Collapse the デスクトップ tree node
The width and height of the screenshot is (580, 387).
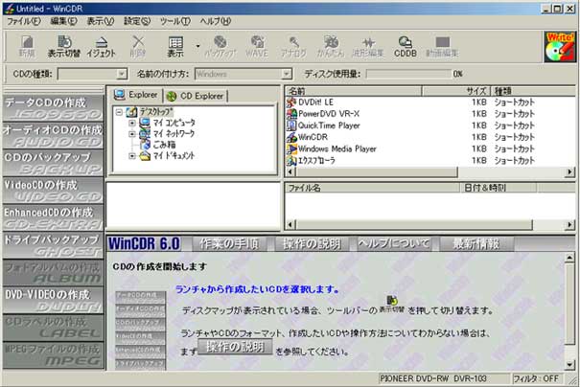click(x=119, y=112)
